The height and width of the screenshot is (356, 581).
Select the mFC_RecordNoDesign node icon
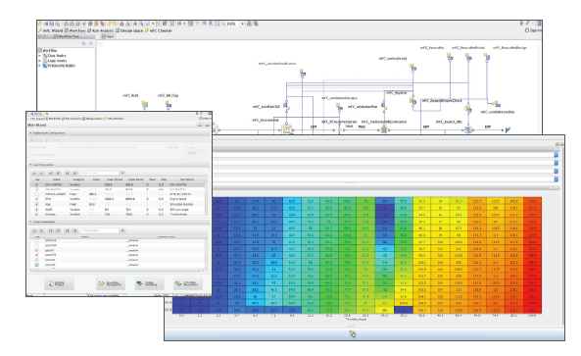(x=487, y=57)
